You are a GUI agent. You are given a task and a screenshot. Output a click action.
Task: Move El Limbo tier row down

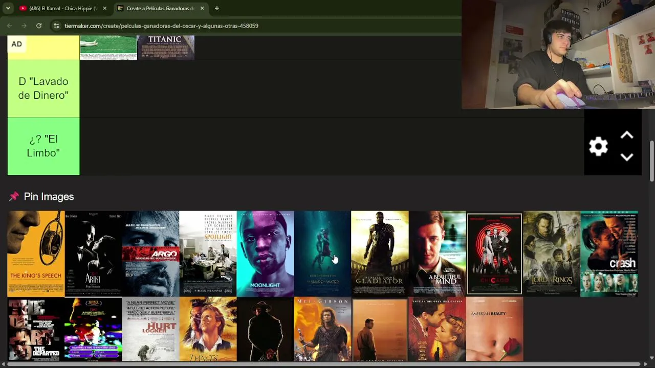[627, 157]
